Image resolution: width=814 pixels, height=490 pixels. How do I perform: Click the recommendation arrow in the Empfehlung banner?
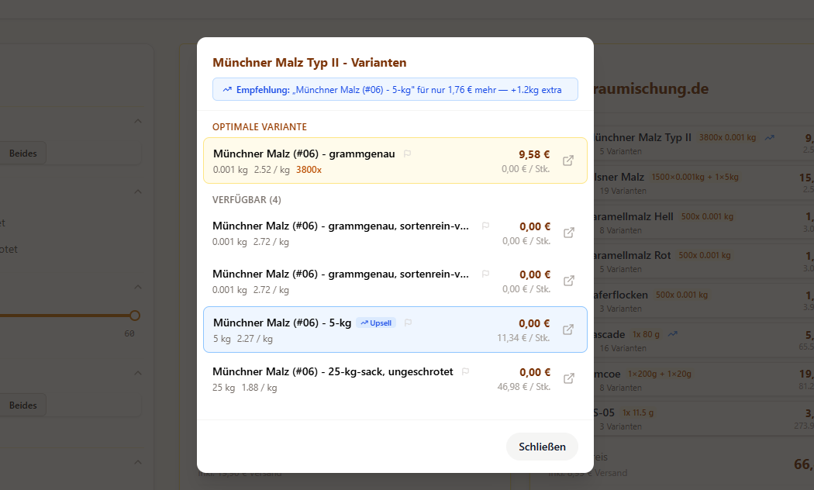pyautogui.click(x=226, y=89)
